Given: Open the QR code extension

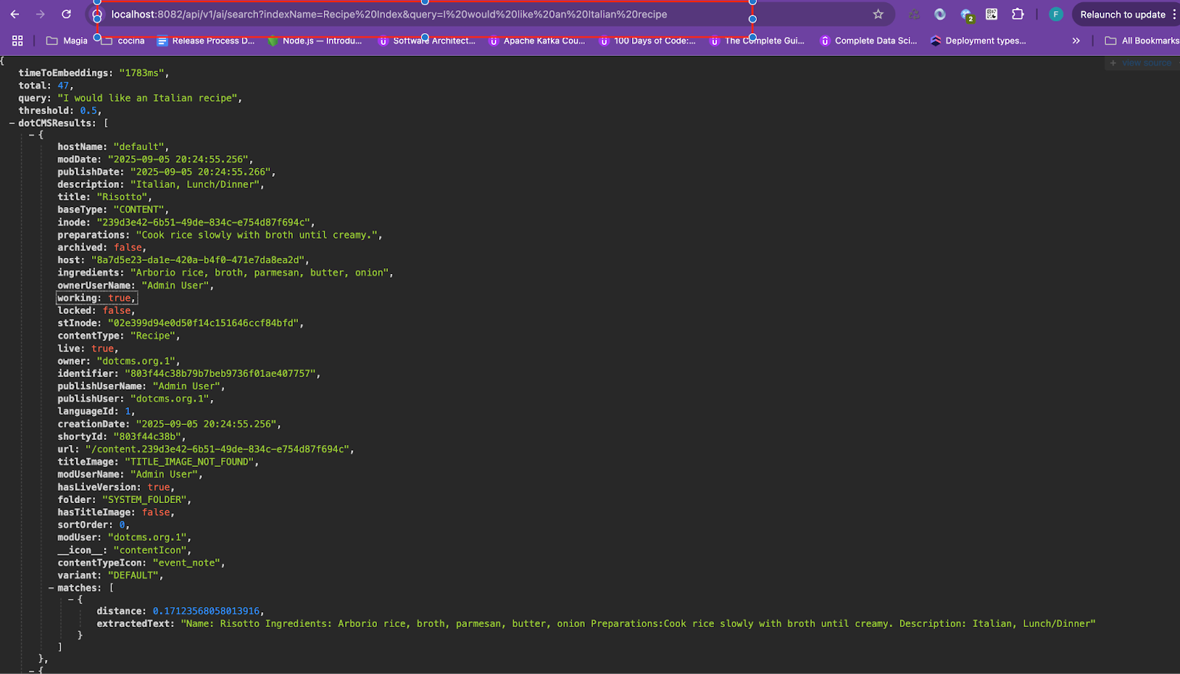Looking at the screenshot, I should [x=991, y=14].
